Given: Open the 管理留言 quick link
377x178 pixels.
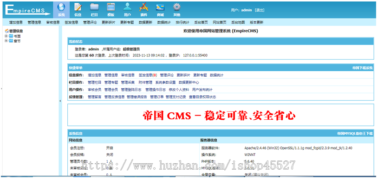Looking at the screenshot, I should pos(95,97).
